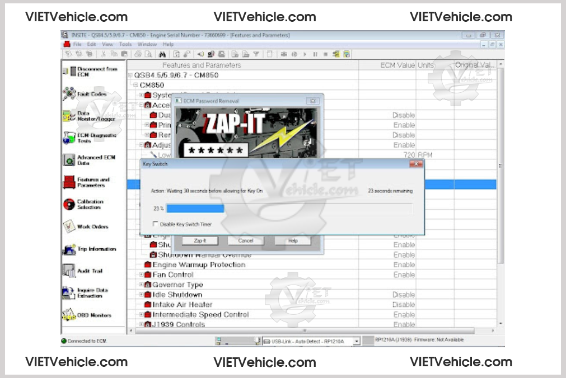The width and height of the screenshot is (566, 378).
Task: Open Trip Information panel
Action: click(x=69, y=249)
